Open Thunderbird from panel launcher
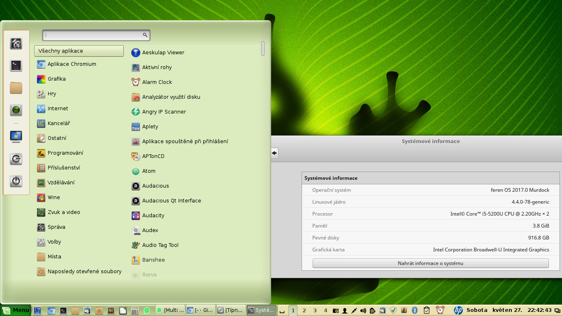The width and height of the screenshot is (562, 316). [x=87, y=311]
